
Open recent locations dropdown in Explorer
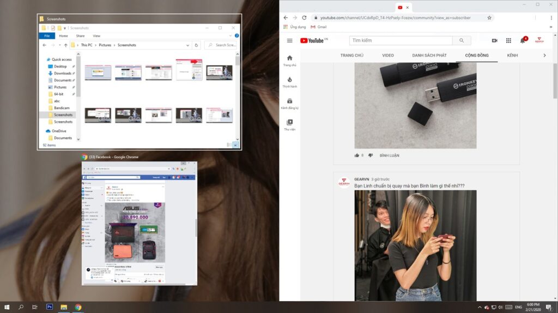(x=60, y=45)
